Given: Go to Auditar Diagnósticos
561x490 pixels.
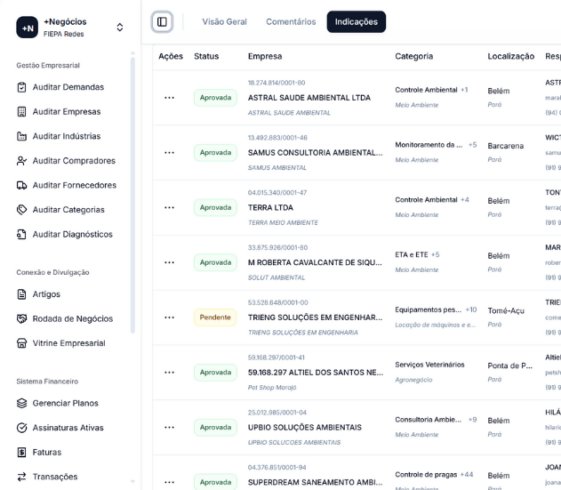Looking at the screenshot, I should (x=72, y=234).
